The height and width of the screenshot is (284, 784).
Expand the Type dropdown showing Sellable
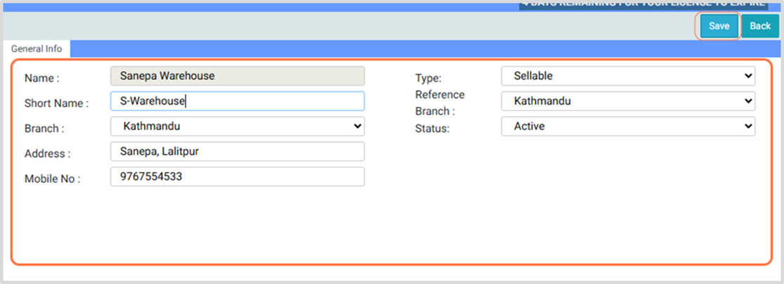(628, 76)
